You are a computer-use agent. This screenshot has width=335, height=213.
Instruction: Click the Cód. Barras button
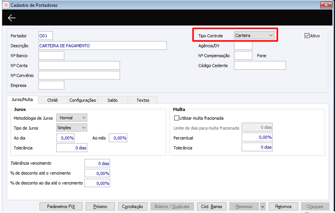(212, 207)
